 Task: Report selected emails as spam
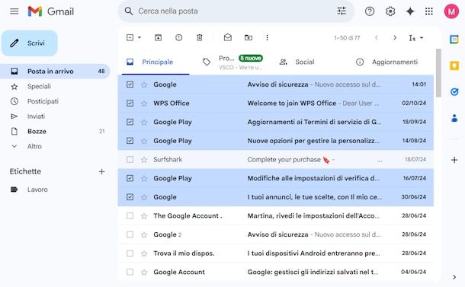coord(179,37)
